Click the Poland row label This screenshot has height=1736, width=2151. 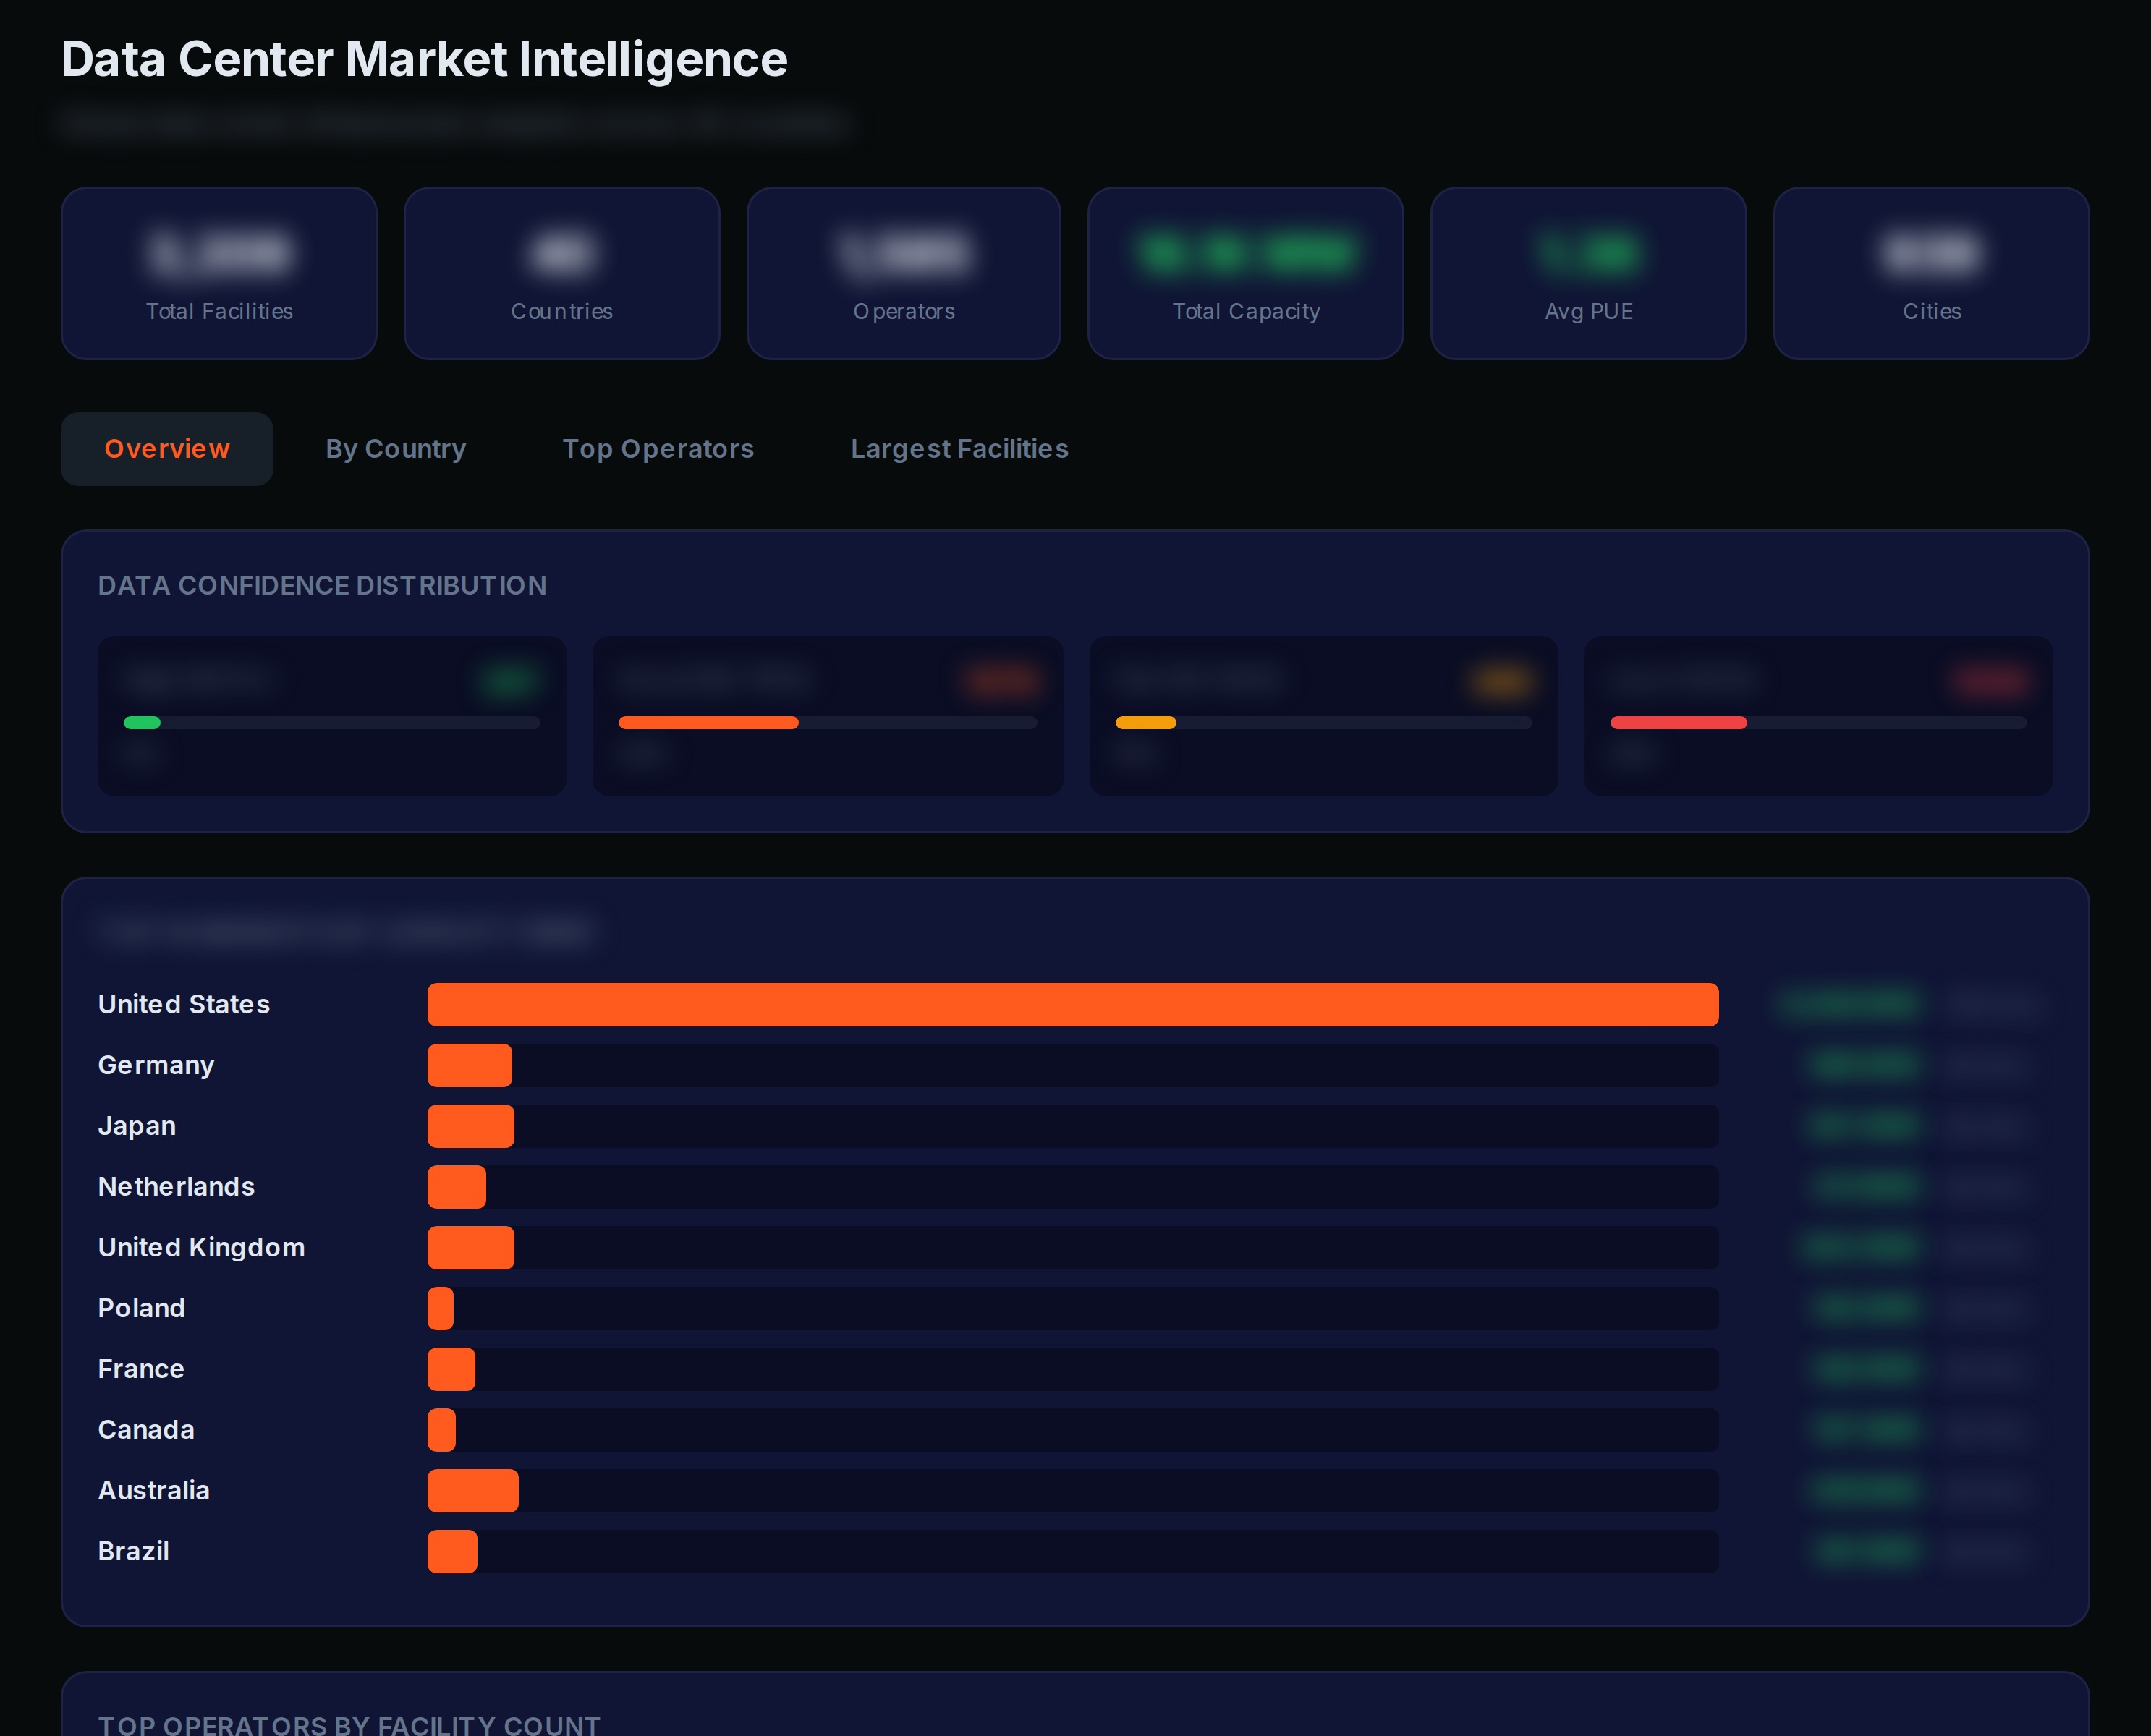click(x=141, y=1308)
